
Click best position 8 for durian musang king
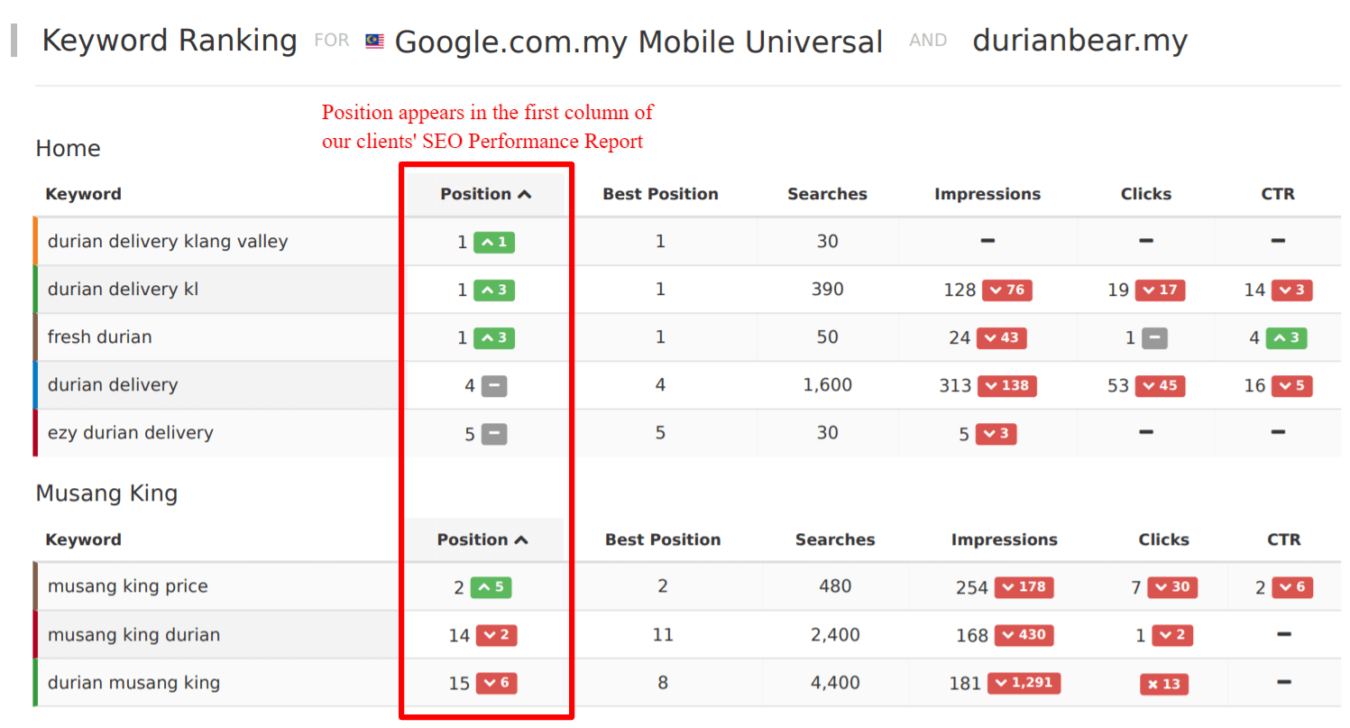[x=663, y=683]
